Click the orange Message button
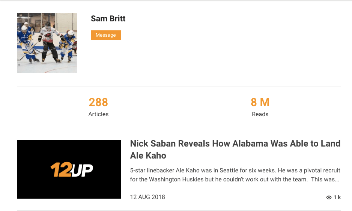Viewport: 352px width, 211px height. (x=105, y=35)
